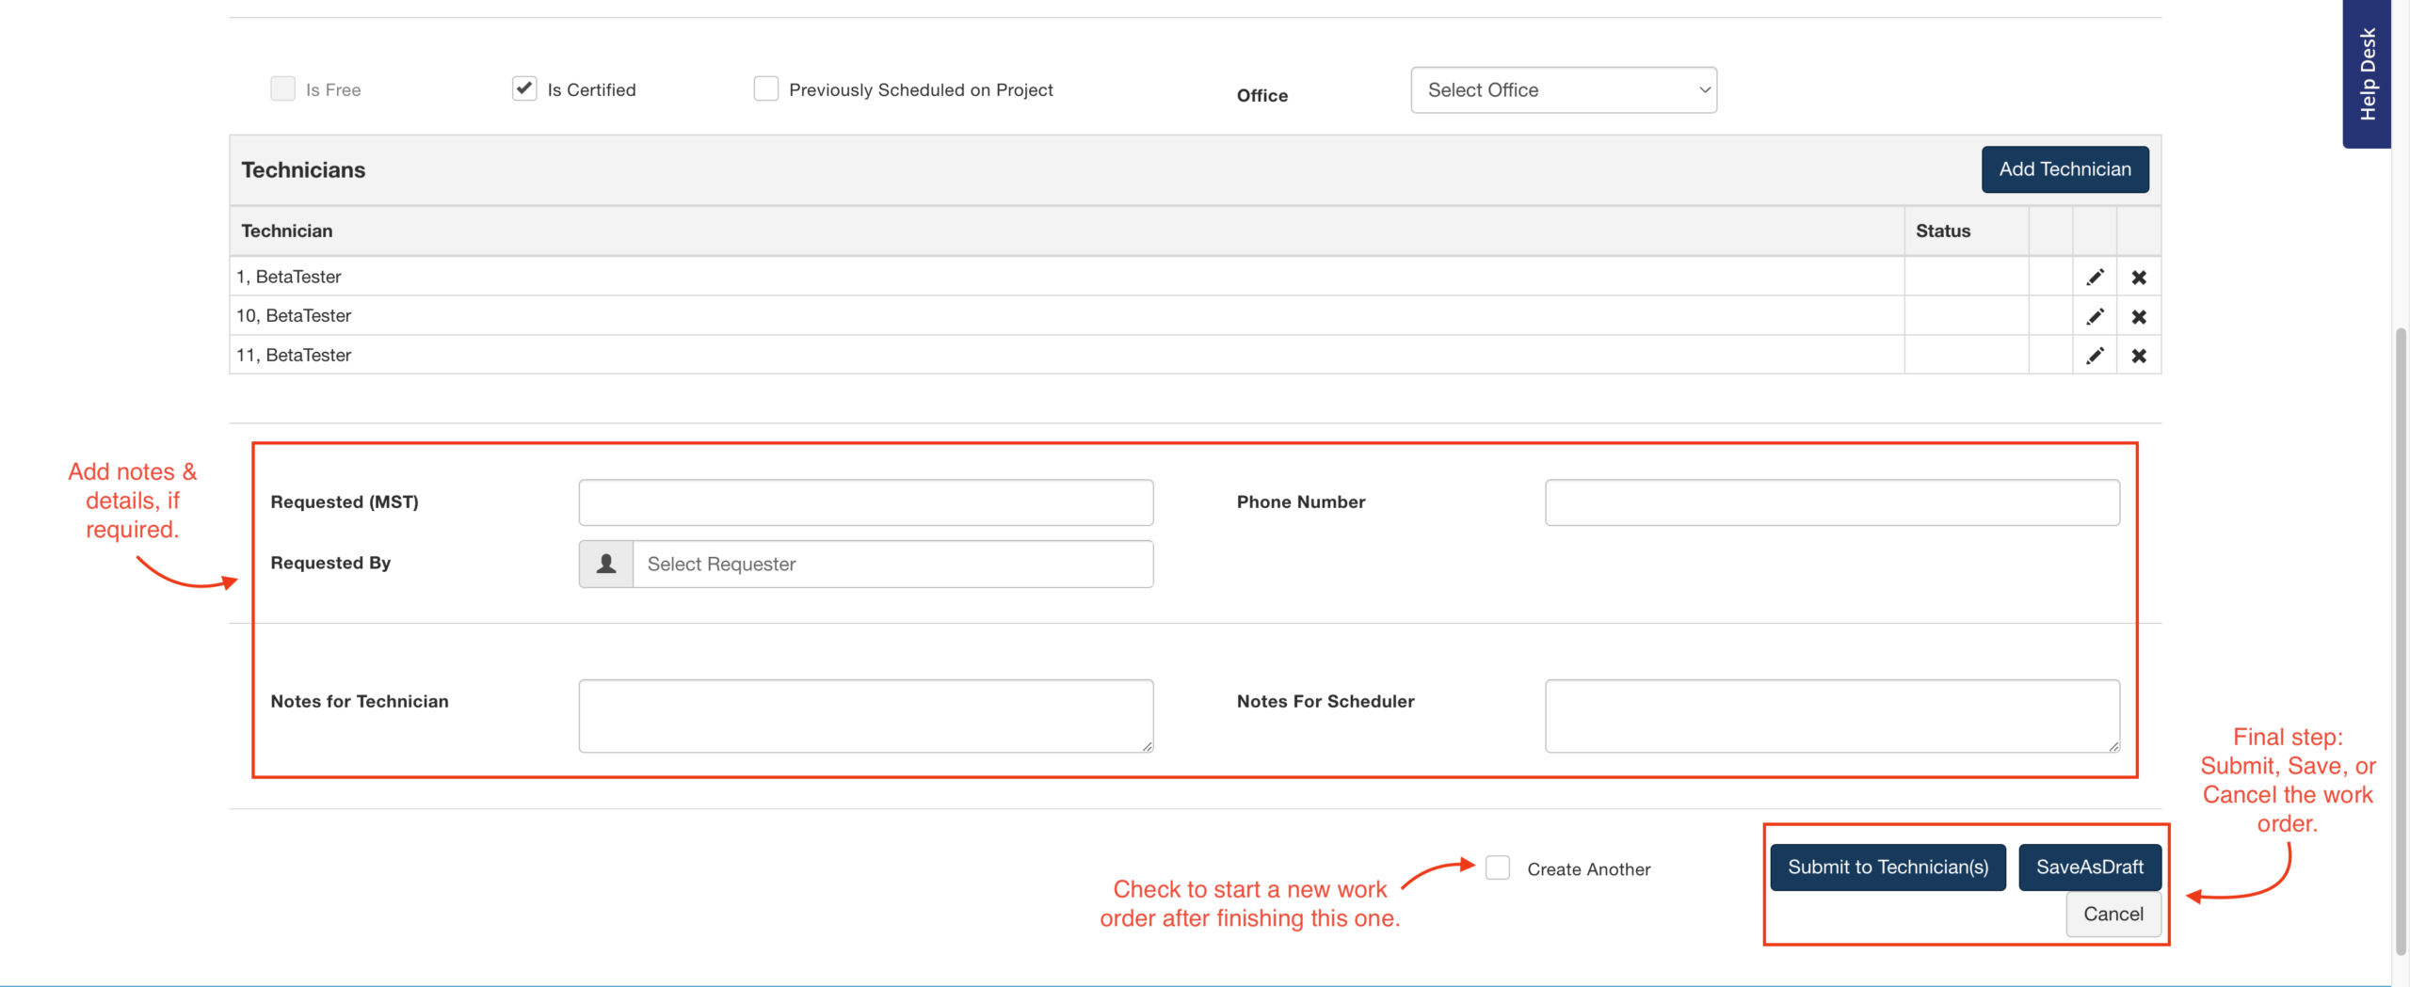
Task: Check the Create Another checkbox
Action: tap(1498, 868)
